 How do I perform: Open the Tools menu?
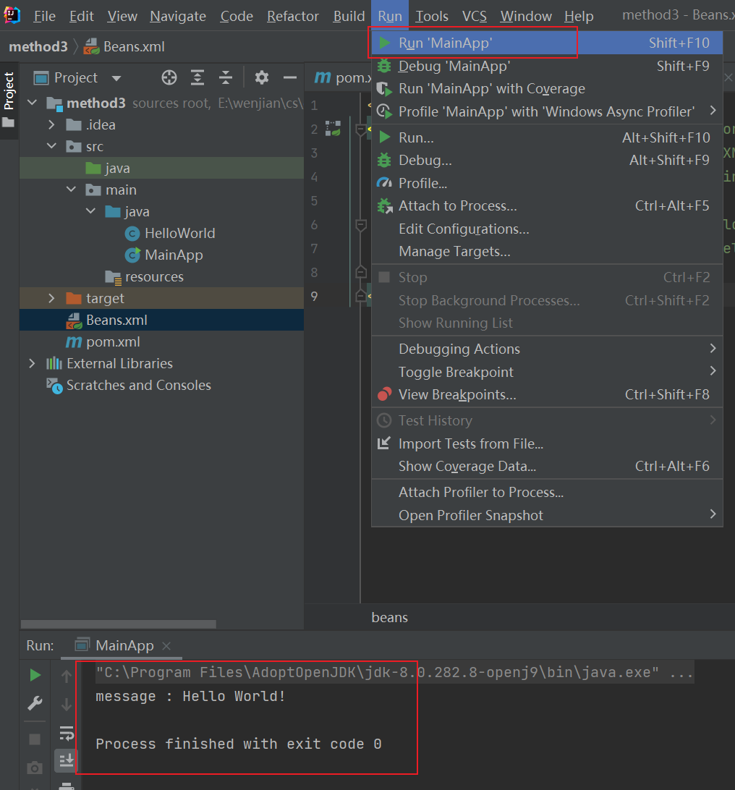(432, 16)
